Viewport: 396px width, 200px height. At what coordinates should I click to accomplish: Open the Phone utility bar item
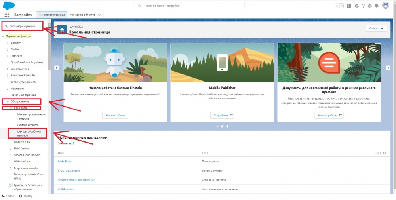tap(8, 196)
